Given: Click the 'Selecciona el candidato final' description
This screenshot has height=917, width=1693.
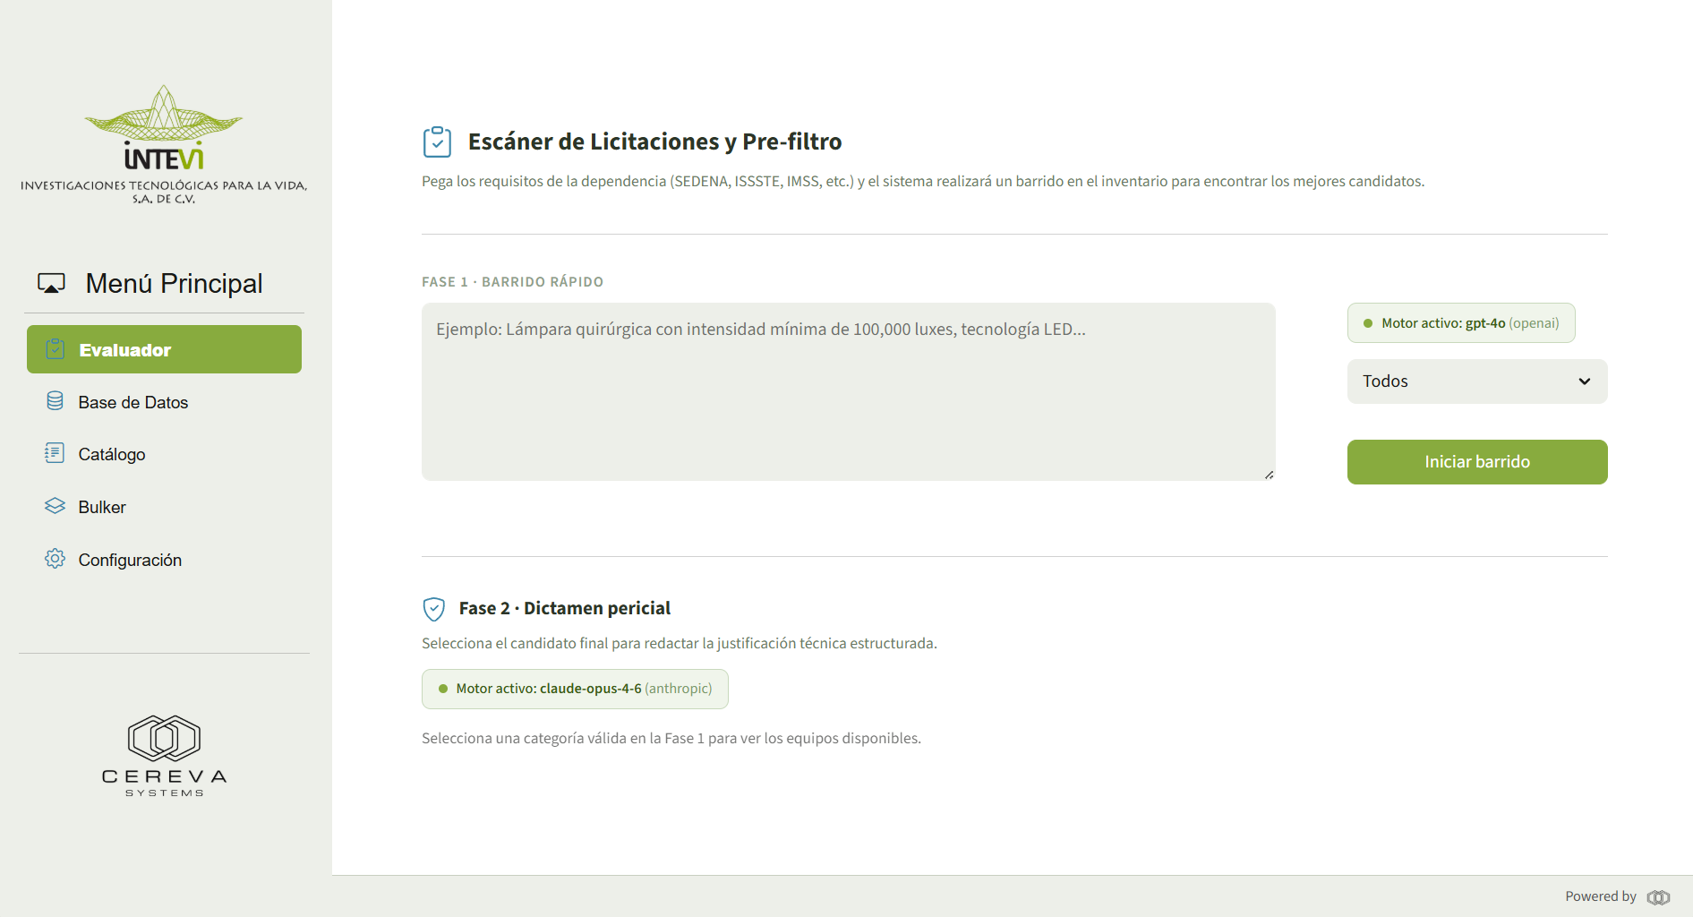Looking at the screenshot, I should point(680,643).
